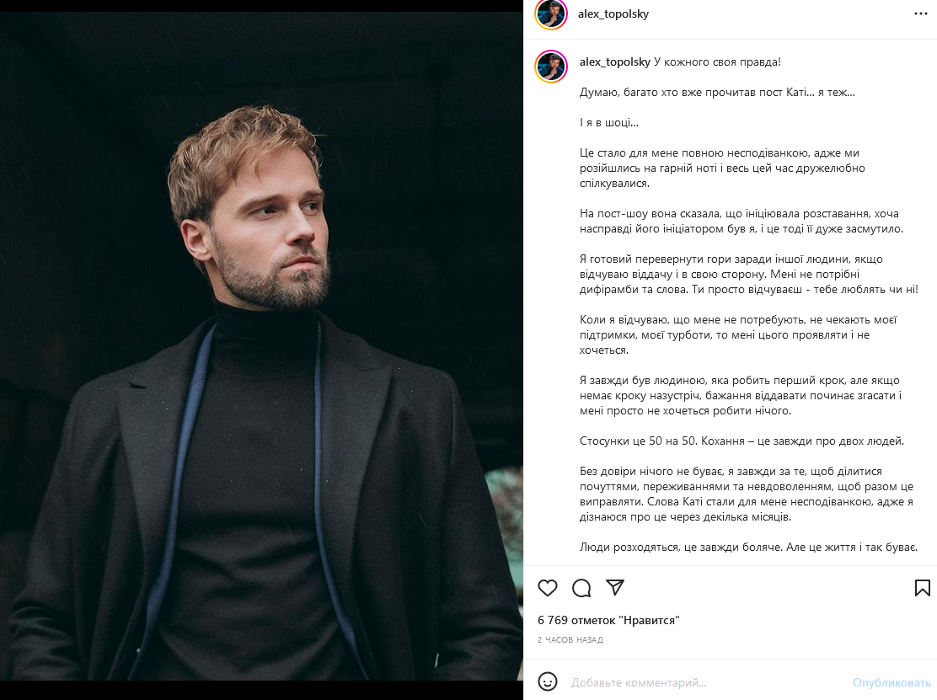The width and height of the screenshot is (937, 700).
Task: View the list of 6 769 likes
Action: coord(608,621)
